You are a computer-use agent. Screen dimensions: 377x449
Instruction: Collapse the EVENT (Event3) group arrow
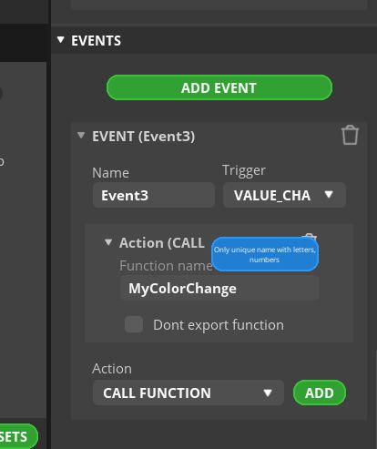(81, 136)
